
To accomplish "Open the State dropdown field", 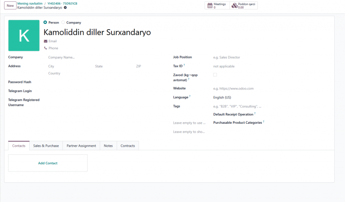I will [113, 66].
